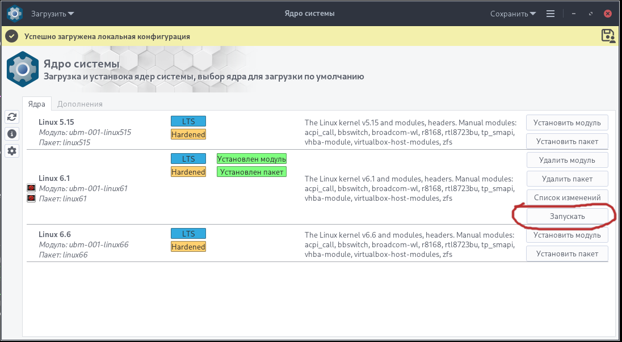Viewport: 622px width, 342px height.
Task: Click the local configuration save icon
Action: (608, 36)
